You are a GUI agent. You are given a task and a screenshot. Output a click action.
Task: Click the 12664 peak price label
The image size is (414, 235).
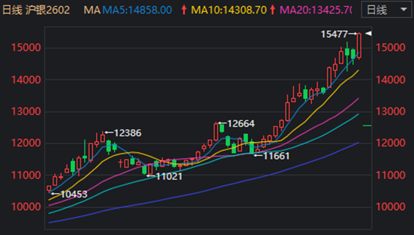pos(241,123)
